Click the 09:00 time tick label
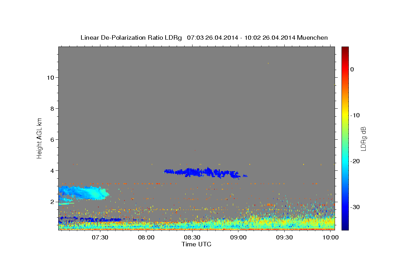Viewport: 414px width, 276px height. click(238, 238)
